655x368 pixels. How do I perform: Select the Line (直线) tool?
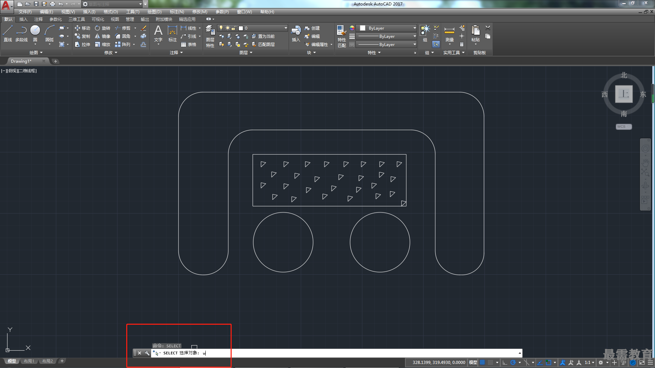click(8, 33)
